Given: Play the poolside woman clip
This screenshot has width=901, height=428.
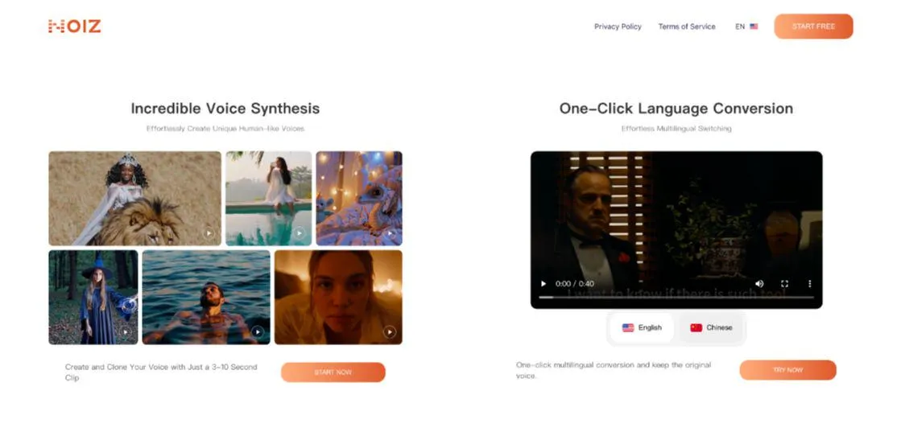Looking at the screenshot, I should pyautogui.click(x=299, y=233).
